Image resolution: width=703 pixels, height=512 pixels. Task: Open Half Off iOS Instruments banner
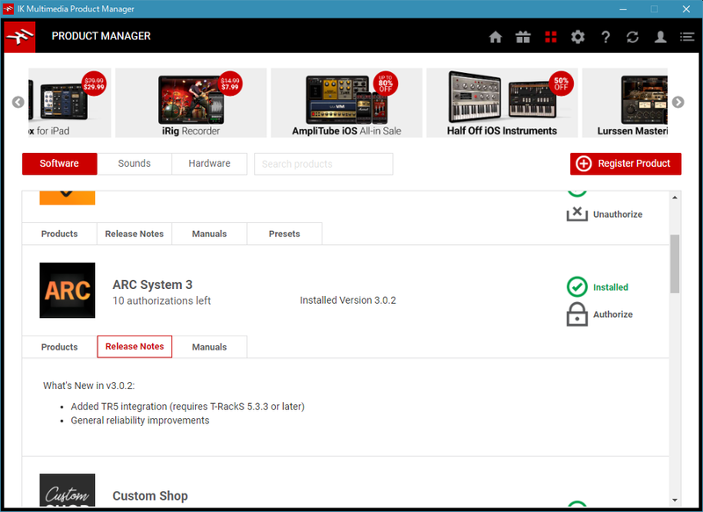(x=502, y=103)
